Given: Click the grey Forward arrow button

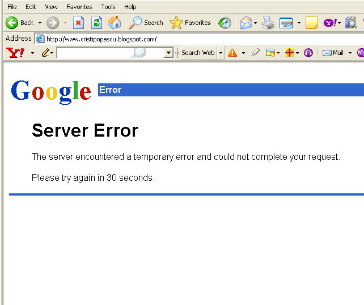Looking at the screenshot, I should coord(53,23).
